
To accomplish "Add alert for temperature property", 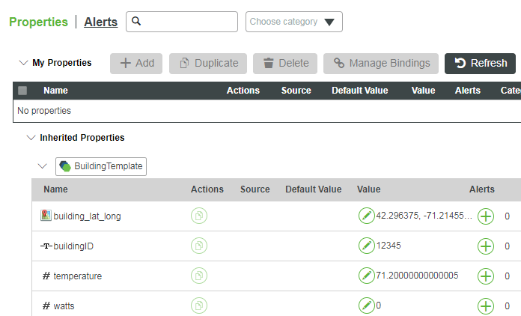I will tap(486, 276).
